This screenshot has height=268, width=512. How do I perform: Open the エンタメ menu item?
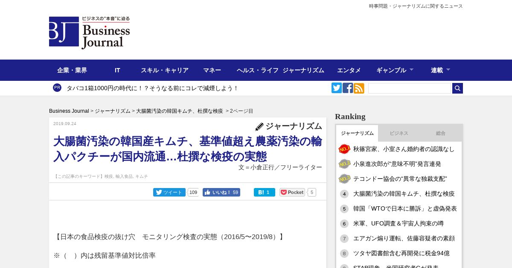[349, 70]
